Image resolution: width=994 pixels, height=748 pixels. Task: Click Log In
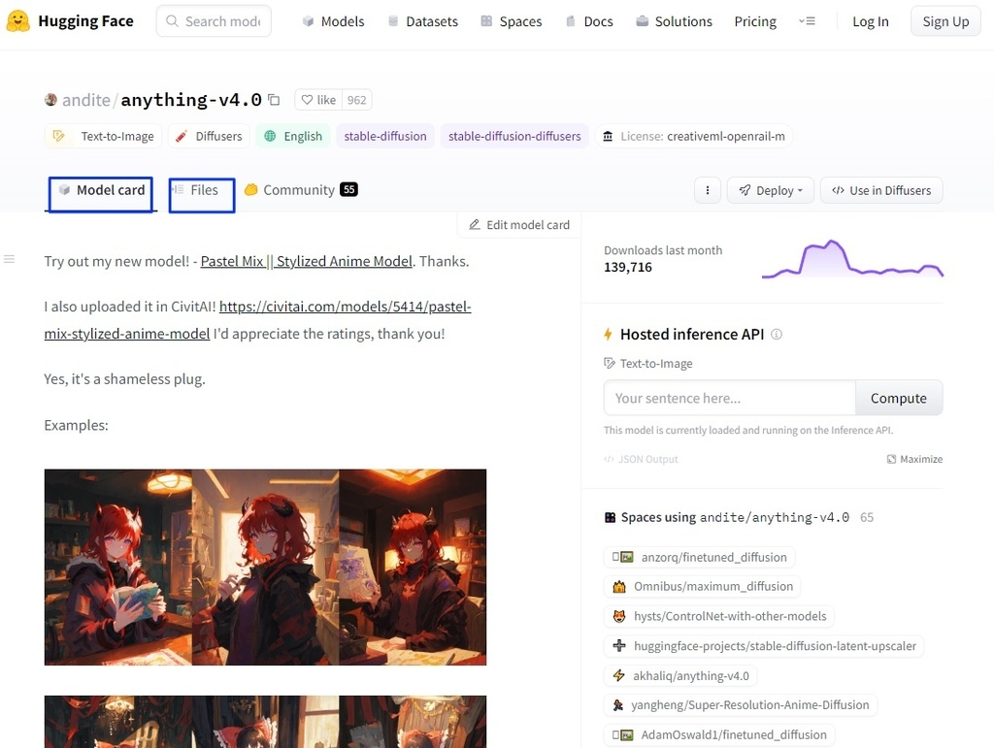[x=871, y=21]
